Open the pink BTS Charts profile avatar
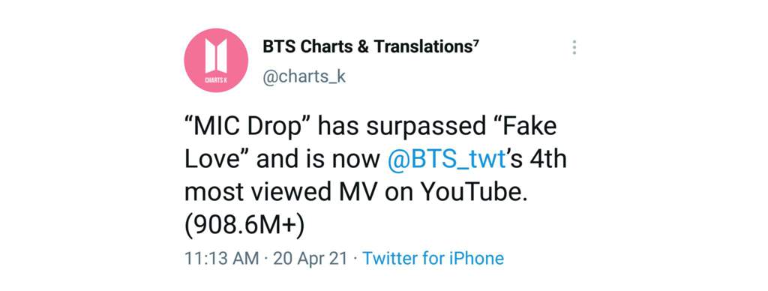 click(x=216, y=61)
